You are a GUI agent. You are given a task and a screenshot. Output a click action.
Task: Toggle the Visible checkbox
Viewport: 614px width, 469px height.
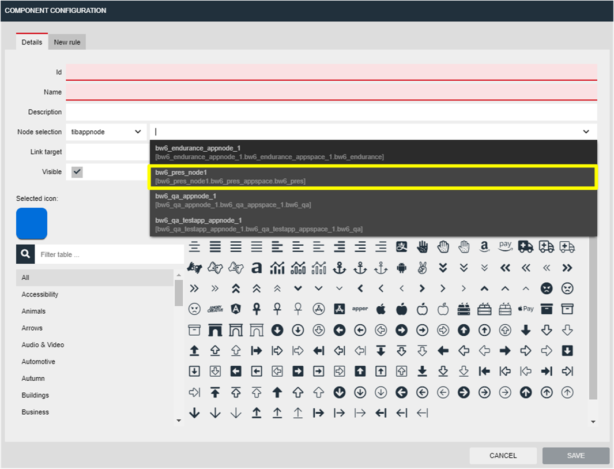[77, 171]
